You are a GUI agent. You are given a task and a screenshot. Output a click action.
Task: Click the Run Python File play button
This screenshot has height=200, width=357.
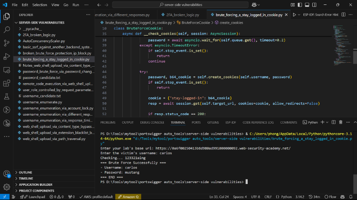pos(295,15)
